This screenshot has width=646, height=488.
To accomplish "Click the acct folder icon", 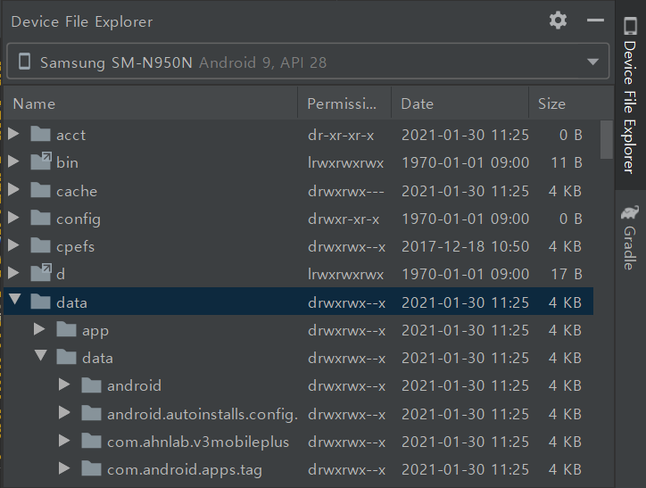I will [x=40, y=134].
